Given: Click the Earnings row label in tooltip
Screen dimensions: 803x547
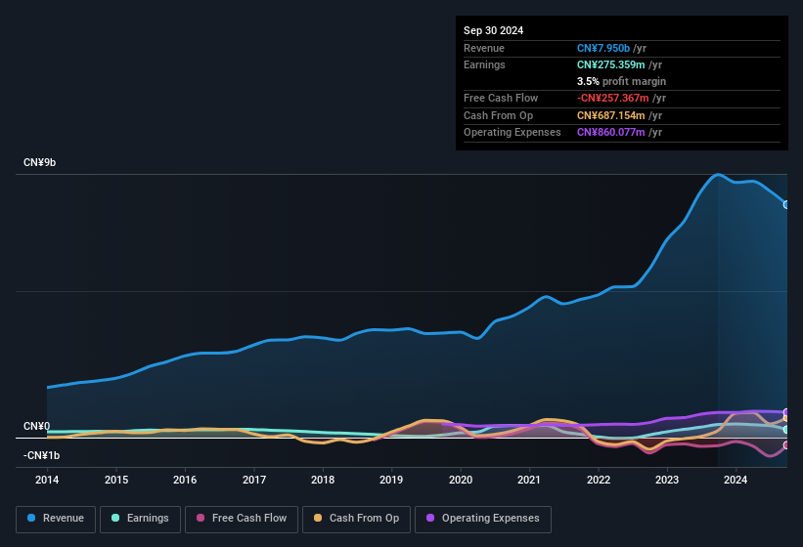Looking at the screenshot, I should tap(484, 64).
